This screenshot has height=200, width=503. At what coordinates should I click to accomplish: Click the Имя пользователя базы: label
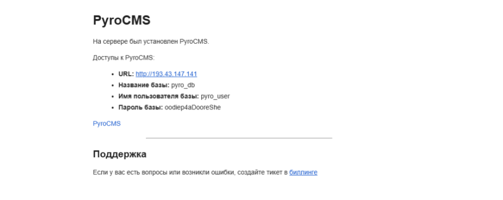tap(159, 96)
